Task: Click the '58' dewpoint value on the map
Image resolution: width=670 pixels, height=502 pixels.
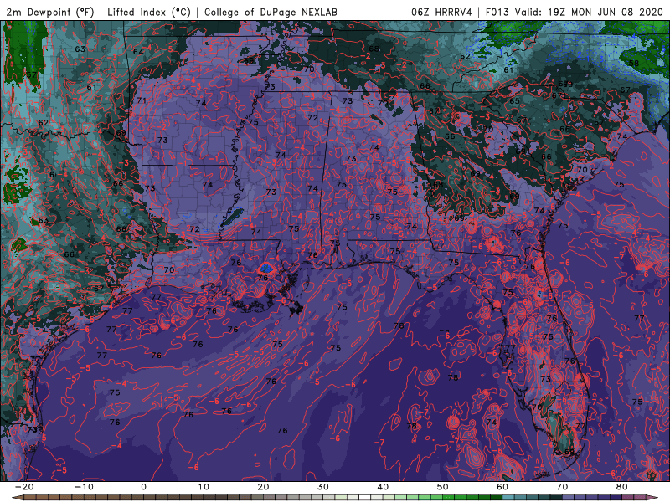Action: [x=634, y=64]
